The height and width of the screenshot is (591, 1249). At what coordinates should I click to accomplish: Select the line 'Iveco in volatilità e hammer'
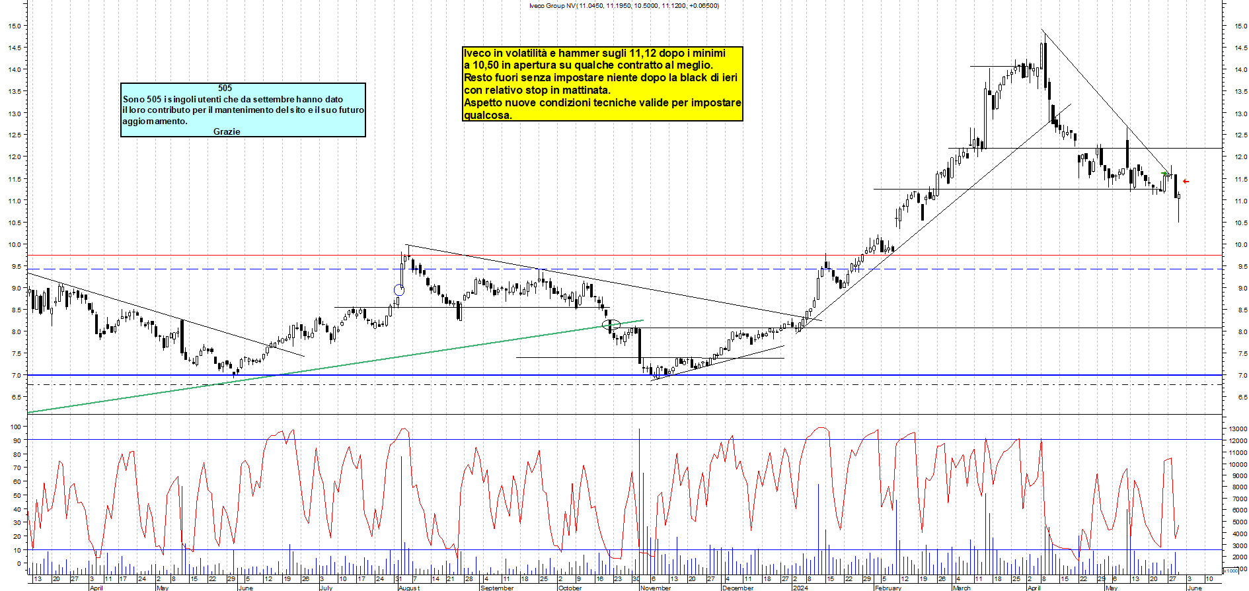595,53
